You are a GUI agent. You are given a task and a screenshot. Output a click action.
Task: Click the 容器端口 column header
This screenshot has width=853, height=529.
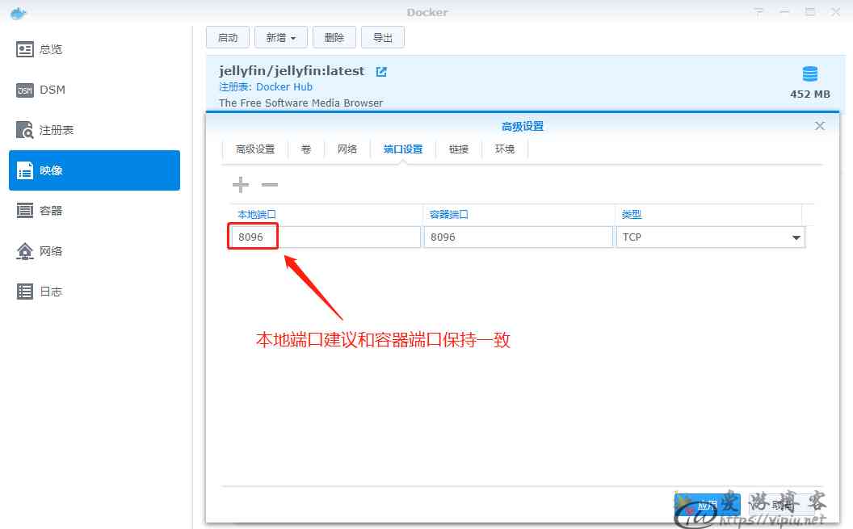coord(449,215)
